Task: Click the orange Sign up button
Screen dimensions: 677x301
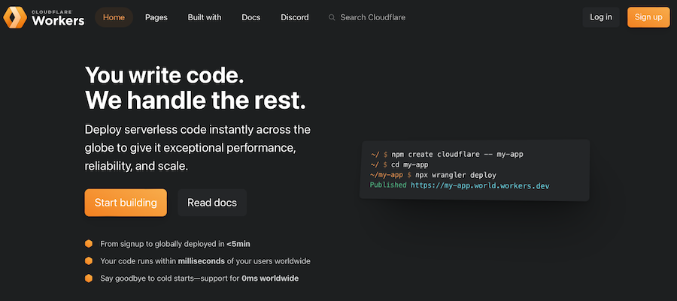Action: [648, 17]
